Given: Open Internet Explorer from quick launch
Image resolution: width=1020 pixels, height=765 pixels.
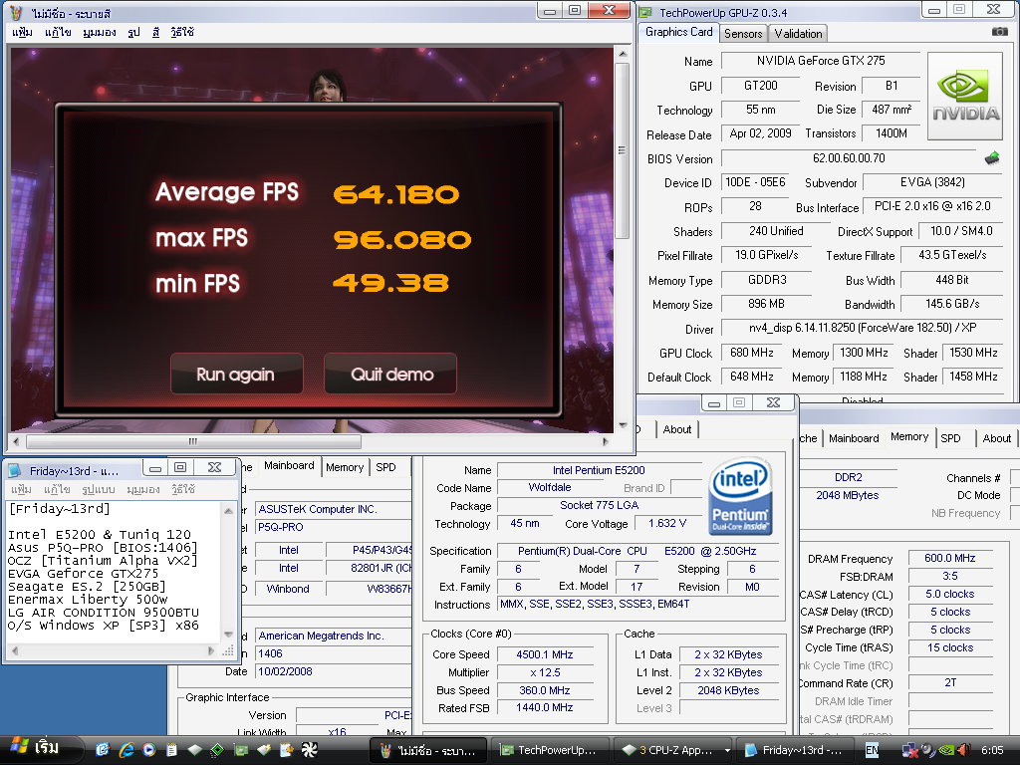Looking at the screenshot, I should [127, 750].
